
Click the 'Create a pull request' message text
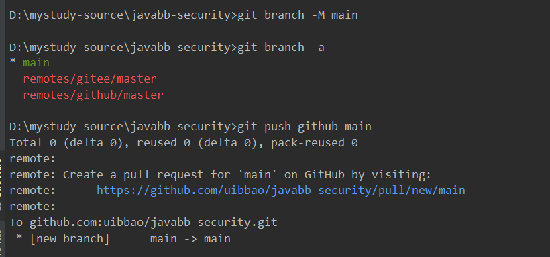pyautogui.click(x=133, y=174)
